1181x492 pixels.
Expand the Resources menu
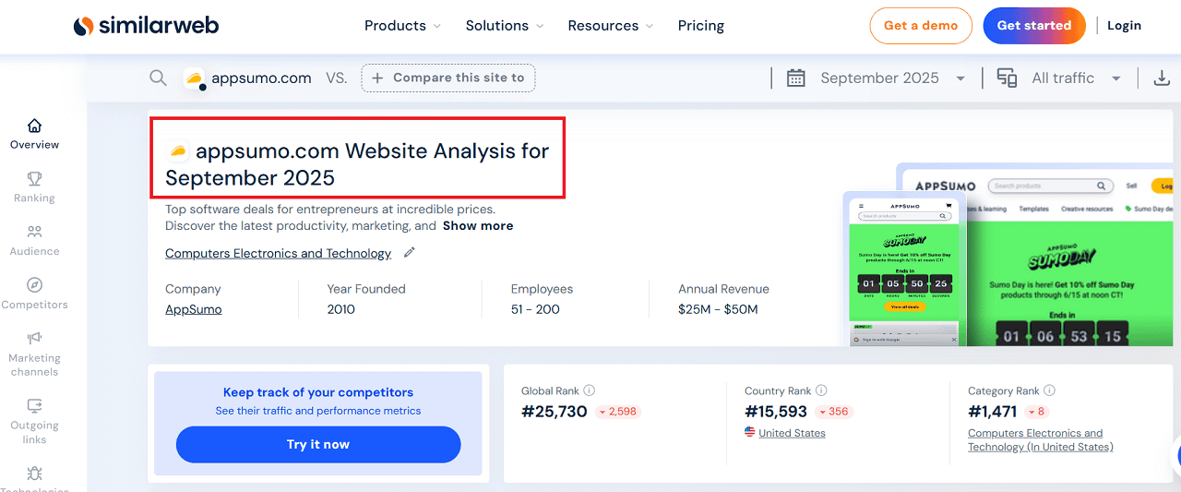(x=611, y=26)
